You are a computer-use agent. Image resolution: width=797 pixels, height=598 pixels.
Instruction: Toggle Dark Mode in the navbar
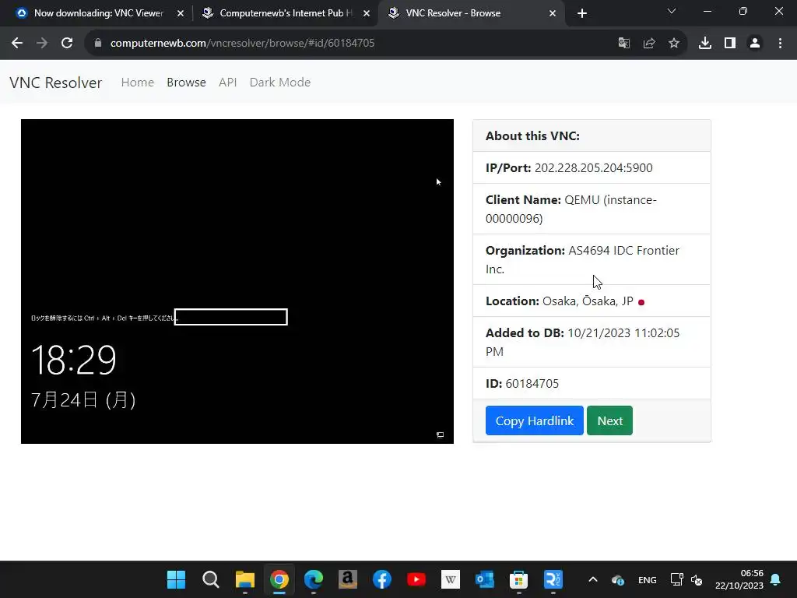point(280,83)
